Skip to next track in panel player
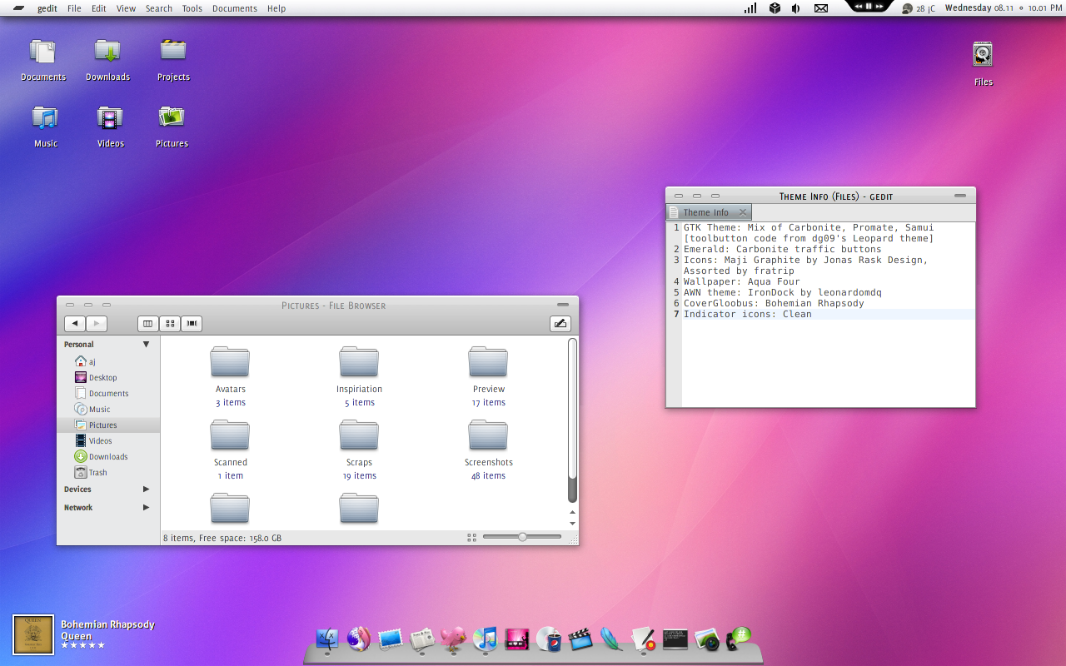The width and height of the screenshot is (1066, 666). [x=880, y=6]
